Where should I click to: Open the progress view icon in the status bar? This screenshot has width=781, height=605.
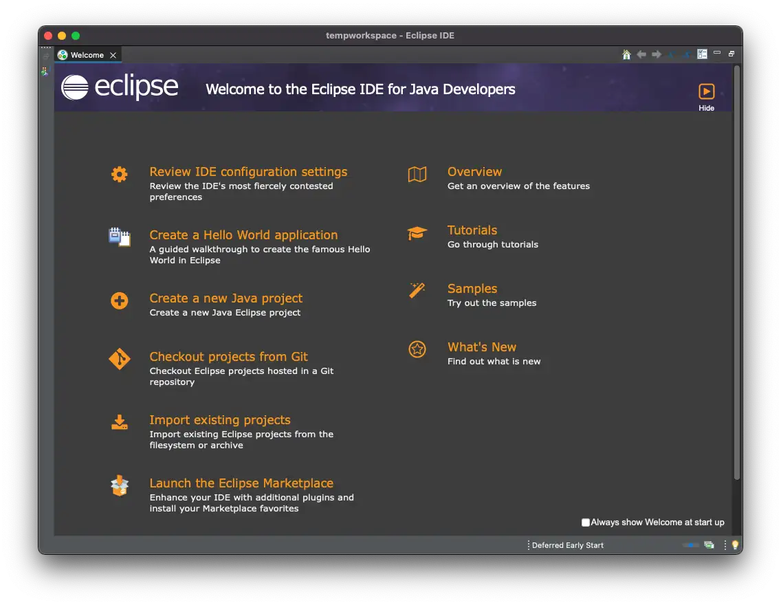709,544
